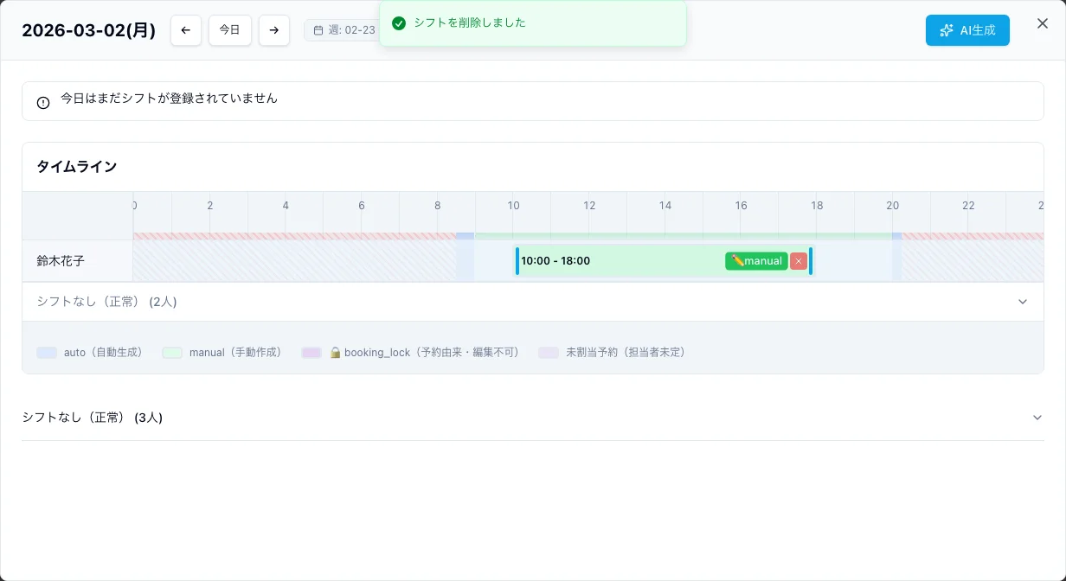Select the 鈴木花子 staff row label
Image resolution: width=1066 pixels, height=581 pixels.
click(61, 261)
